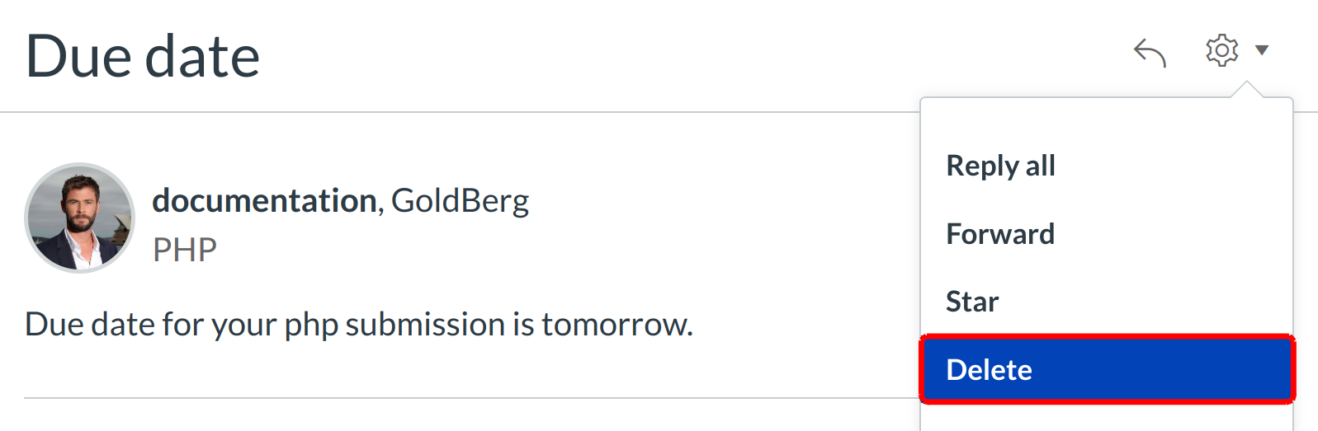
Task: Click the message body about php submission
Action: click(x=358, y=324)
